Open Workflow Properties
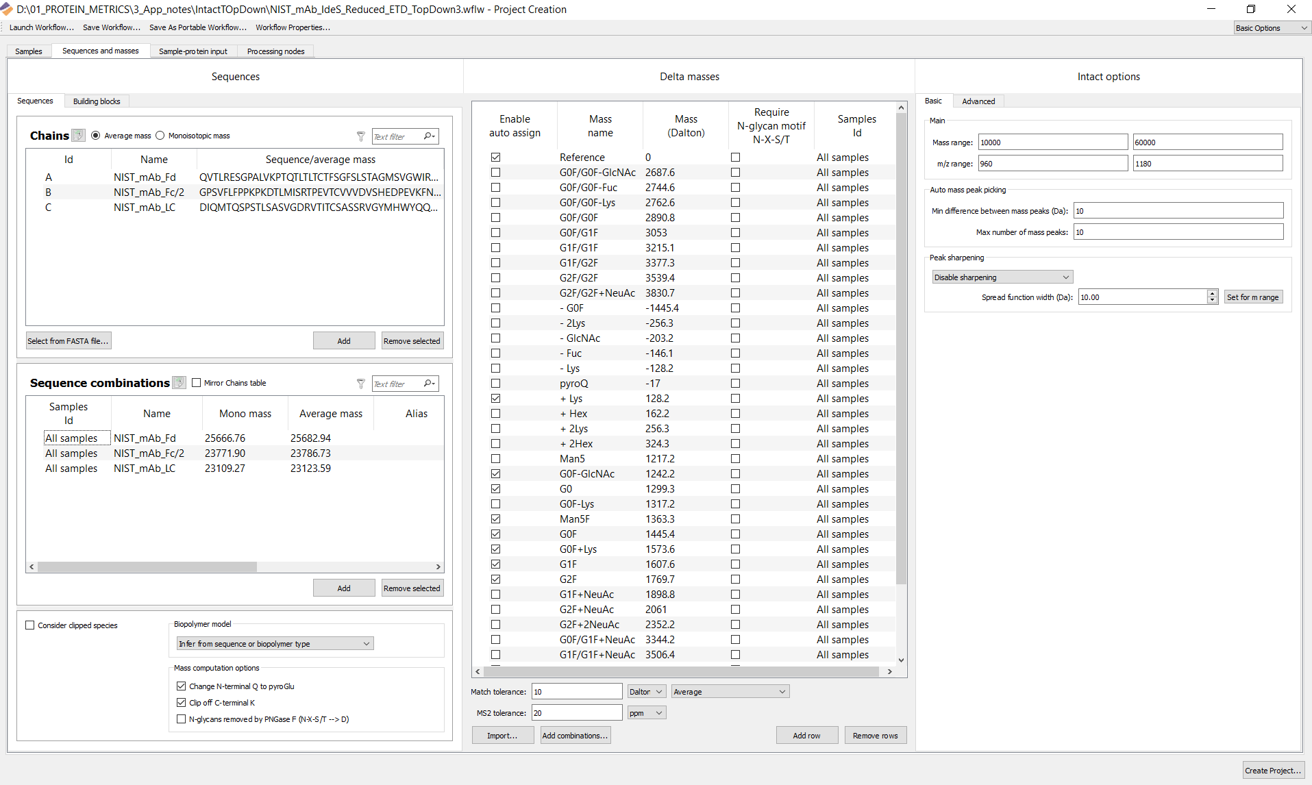This screenshot has height=785, width=1312. click(293, 27)
